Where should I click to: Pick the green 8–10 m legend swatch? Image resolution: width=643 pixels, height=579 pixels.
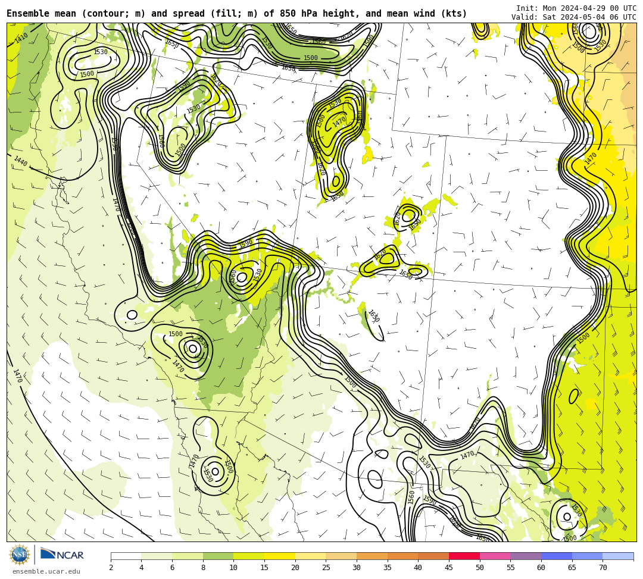[218, 556]
